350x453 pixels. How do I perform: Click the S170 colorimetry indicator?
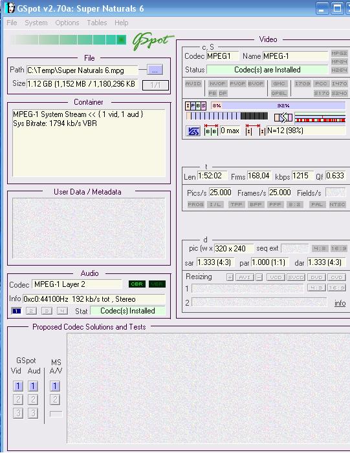(322, 93)
